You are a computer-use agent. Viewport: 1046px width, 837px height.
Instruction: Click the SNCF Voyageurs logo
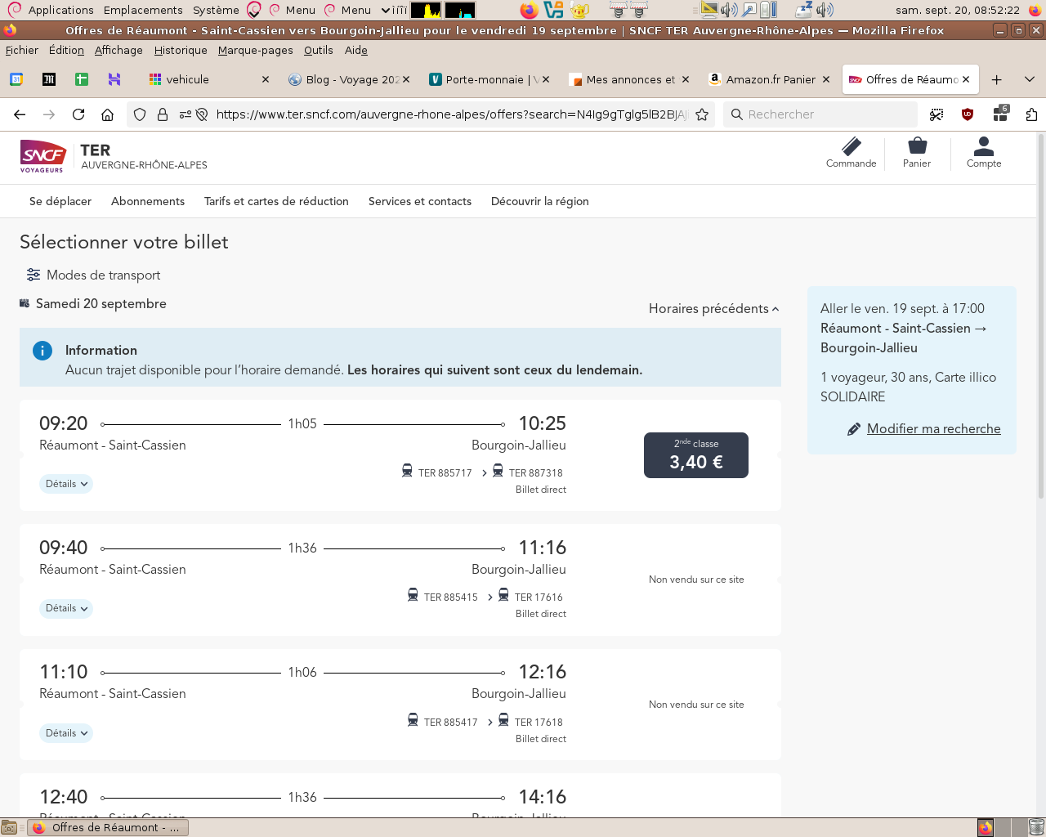pos(42,156)
